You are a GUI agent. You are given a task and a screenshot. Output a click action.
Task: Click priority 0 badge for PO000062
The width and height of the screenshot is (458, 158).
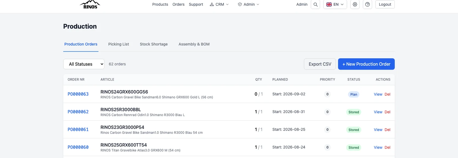[327, 112]
